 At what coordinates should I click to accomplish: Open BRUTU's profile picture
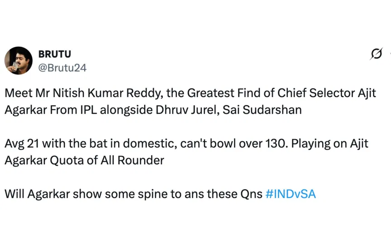(19, 61)
